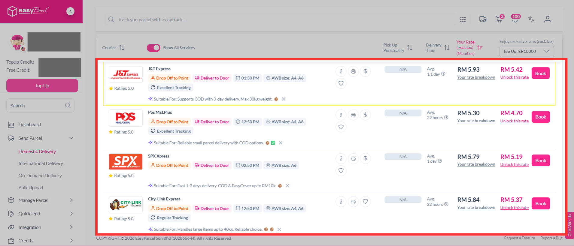
Task: Open Bulk Upload
Action: click(31, 187)
